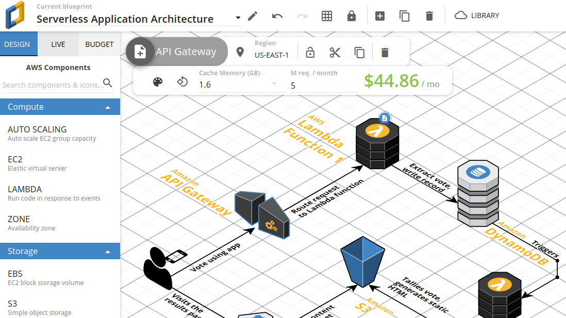Delete the blueprint with the top trash icon
Viewport: 566px width, 318px height.
pyautogui.click(x=429, y=16)
